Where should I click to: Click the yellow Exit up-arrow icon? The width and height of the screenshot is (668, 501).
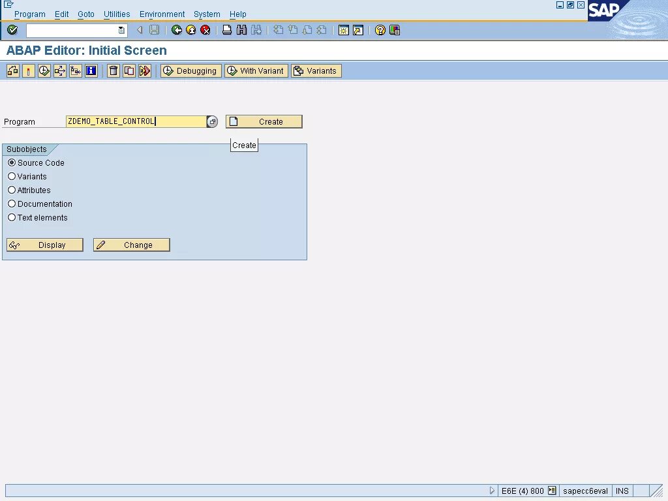pos(191,30)
